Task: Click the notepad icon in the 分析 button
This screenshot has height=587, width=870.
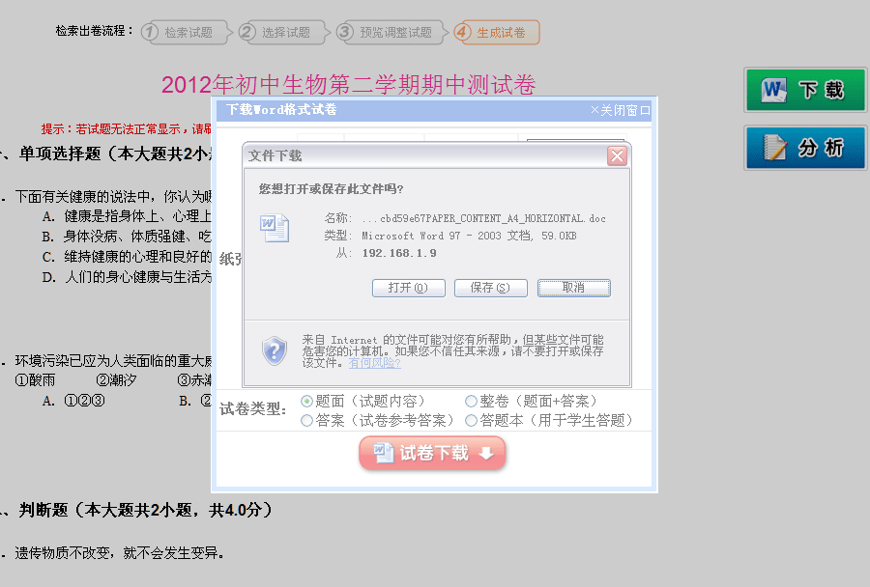Action: point(775,148)
